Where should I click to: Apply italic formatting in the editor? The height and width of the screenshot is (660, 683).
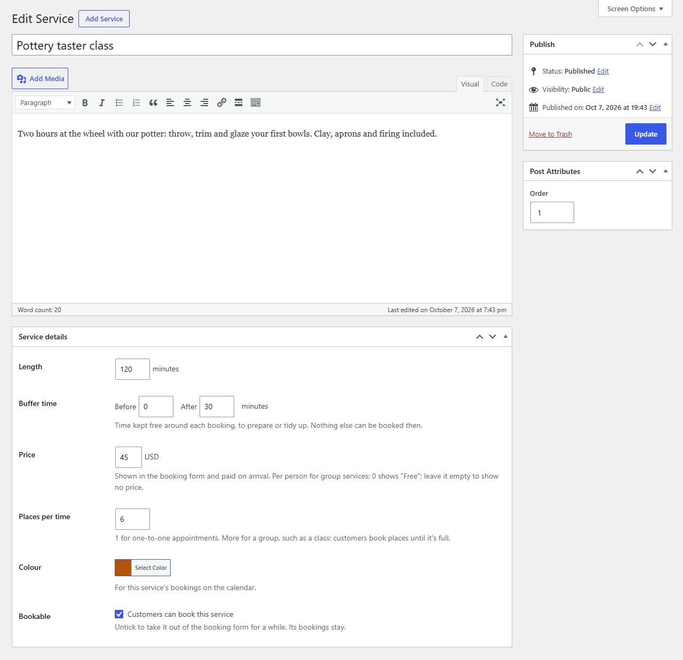point(102,102)
